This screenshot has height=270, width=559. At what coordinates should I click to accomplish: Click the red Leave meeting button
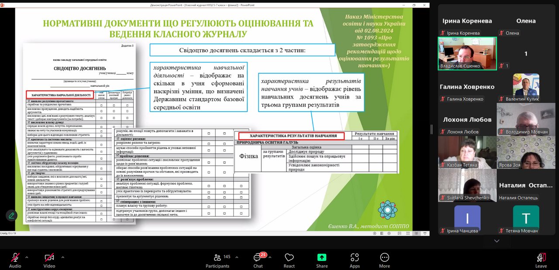pyautogui.click(x=541, y=260)
